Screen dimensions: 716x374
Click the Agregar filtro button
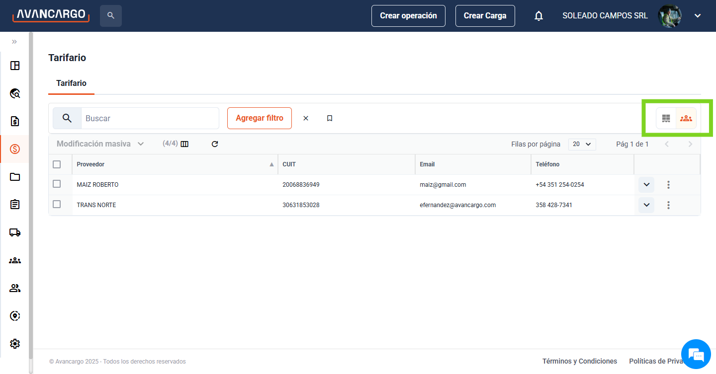coord(260,118)
